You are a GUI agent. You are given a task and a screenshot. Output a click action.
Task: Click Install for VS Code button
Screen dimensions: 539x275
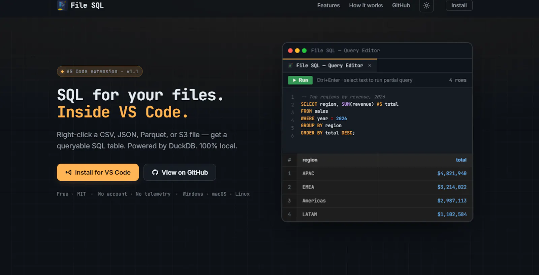98,172
